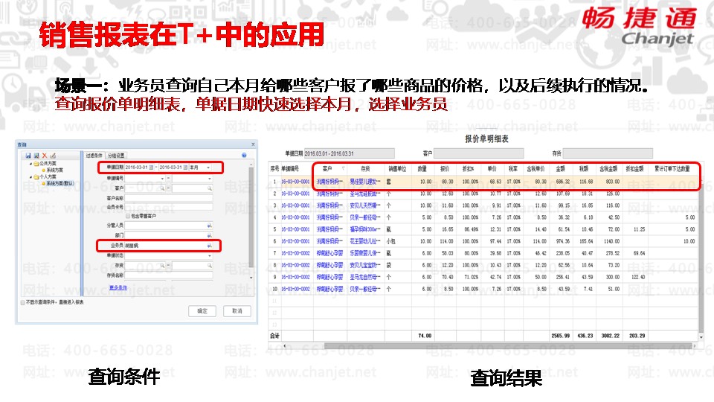Click the 存货名称 input field

tap(169, 275)
